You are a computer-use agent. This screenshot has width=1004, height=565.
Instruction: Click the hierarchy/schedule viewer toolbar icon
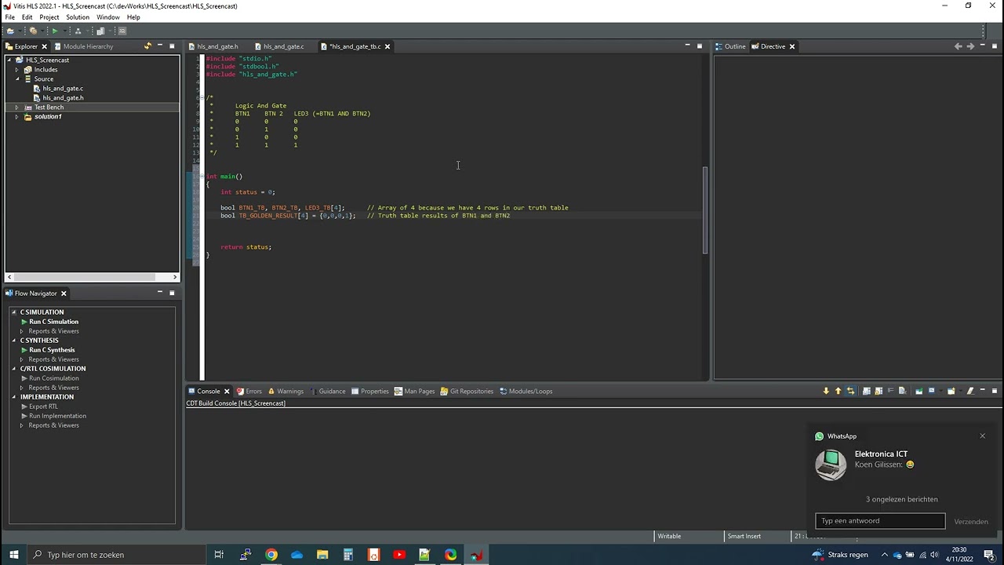(x=78, y=31)
